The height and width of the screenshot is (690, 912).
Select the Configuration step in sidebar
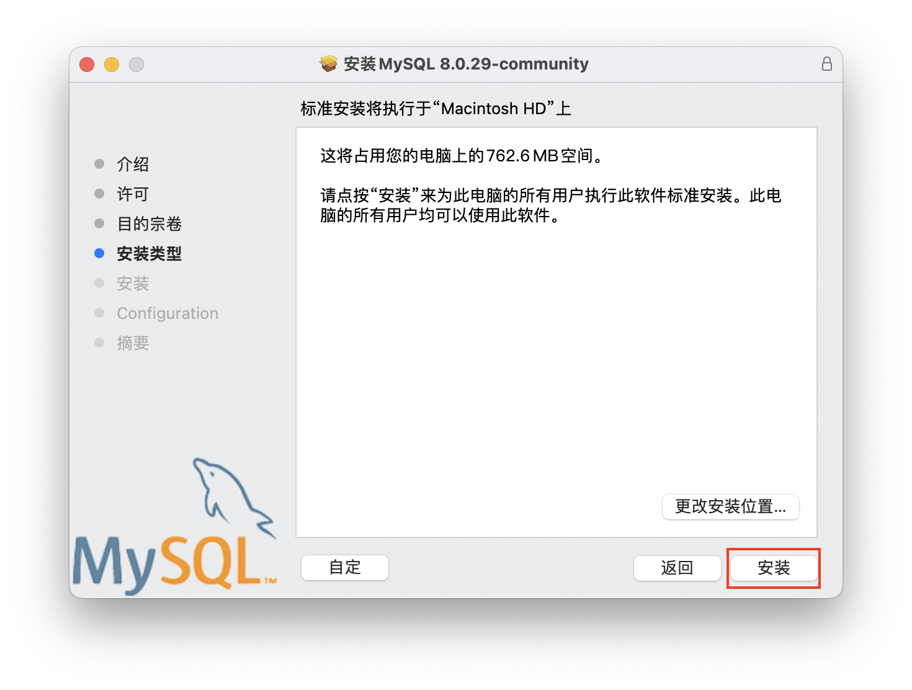[168, 313]
